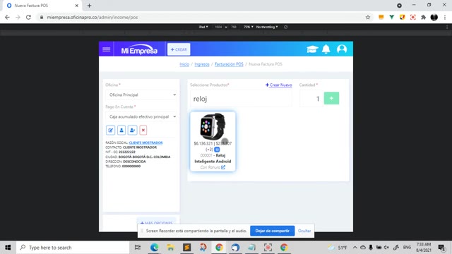Open the notifications bell icon
Image resolution: width=452 pixels, height=254 pixels.
coord(326,49)
